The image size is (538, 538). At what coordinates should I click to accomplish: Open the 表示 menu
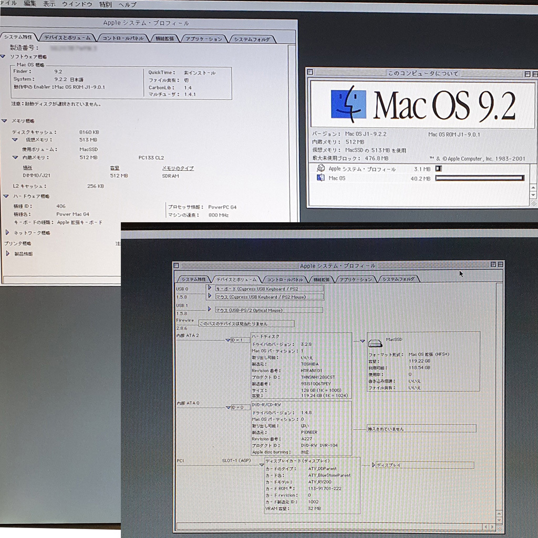49,4
